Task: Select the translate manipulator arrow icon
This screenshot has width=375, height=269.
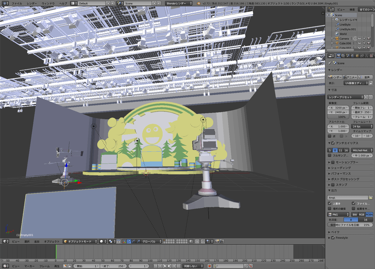Action: tap(129, 241)
